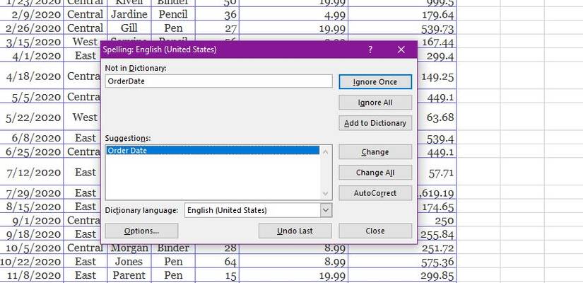Add word to dictionary
This screenshot has width=583, height=283.
coord(375,123)
